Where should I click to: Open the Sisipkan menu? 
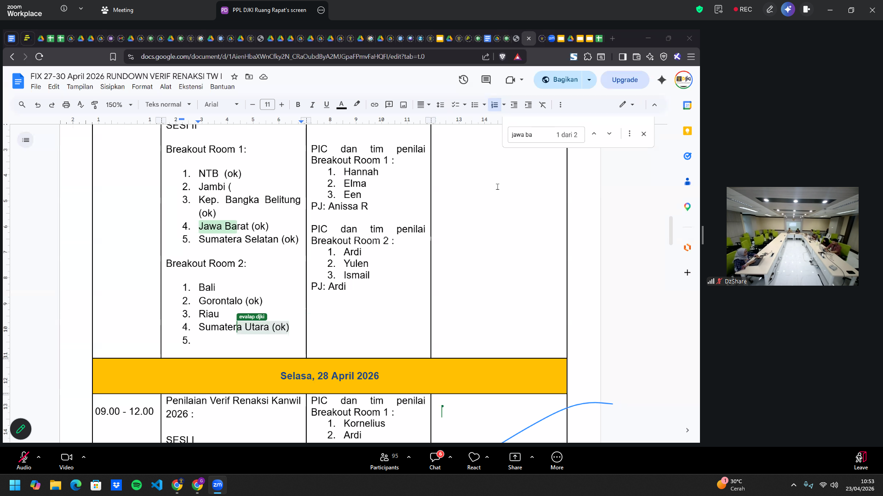(x=112, y=87)
